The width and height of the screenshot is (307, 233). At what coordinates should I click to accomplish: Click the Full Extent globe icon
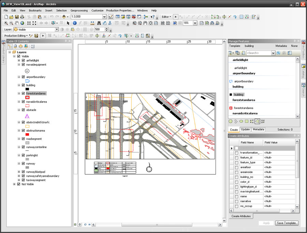tap(22, 23)
